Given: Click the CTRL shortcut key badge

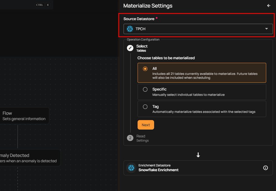Looking at the screenshot, I should 40,5.
